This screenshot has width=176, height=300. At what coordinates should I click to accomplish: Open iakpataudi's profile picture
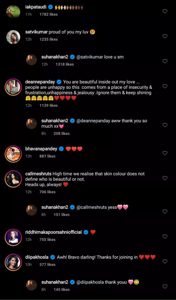click(13, 11)
